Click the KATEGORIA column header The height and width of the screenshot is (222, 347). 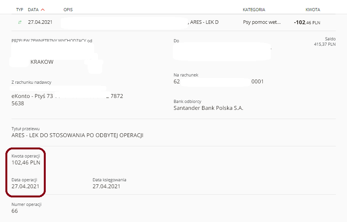point(254,10)
